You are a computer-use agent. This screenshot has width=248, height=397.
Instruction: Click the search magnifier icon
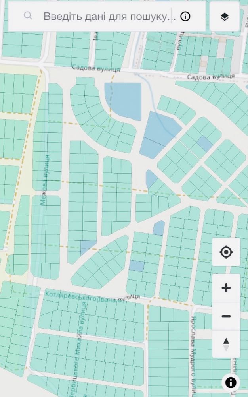tap(28, 16)
